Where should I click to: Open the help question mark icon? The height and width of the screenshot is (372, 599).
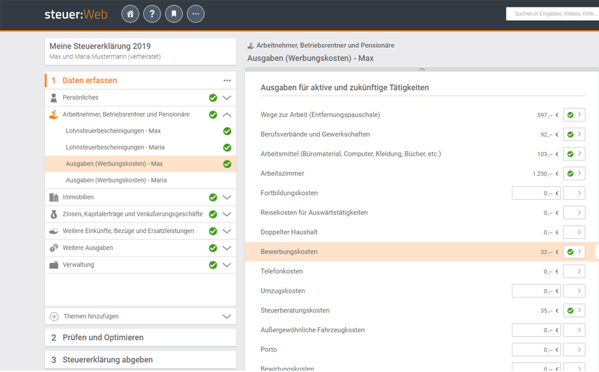pos(152,14)
